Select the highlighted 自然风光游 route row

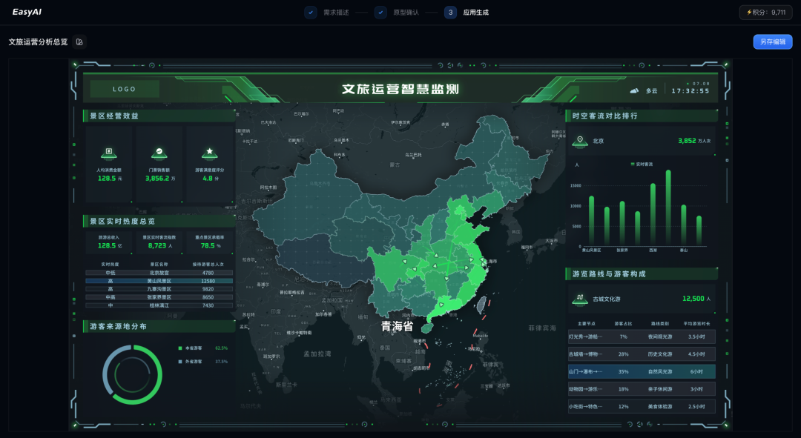pos(642,371)
